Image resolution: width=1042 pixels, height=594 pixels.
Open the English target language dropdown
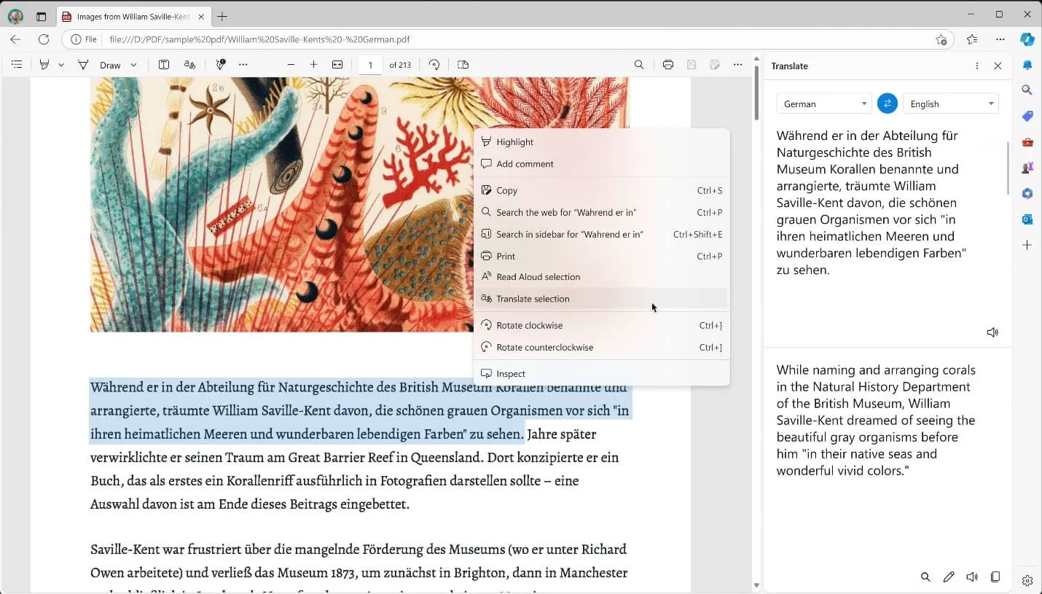click(950, 103)
